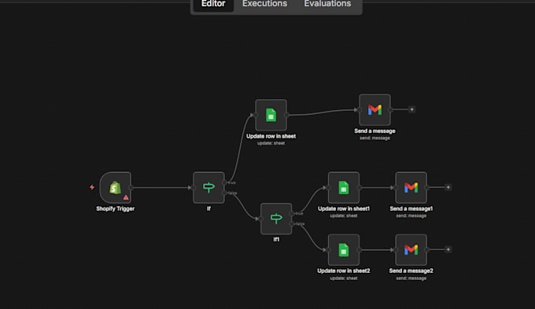The width and height of the screenshot is (535, 309).
Task: Click the 'Send a message1' label
Action: point(411,208)
